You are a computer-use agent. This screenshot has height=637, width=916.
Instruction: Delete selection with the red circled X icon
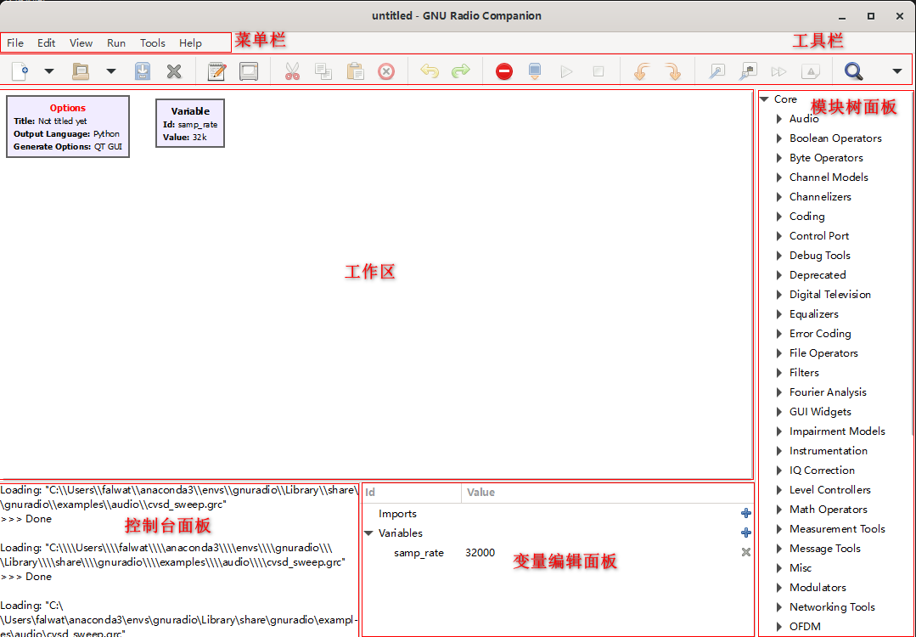point(386,71)
